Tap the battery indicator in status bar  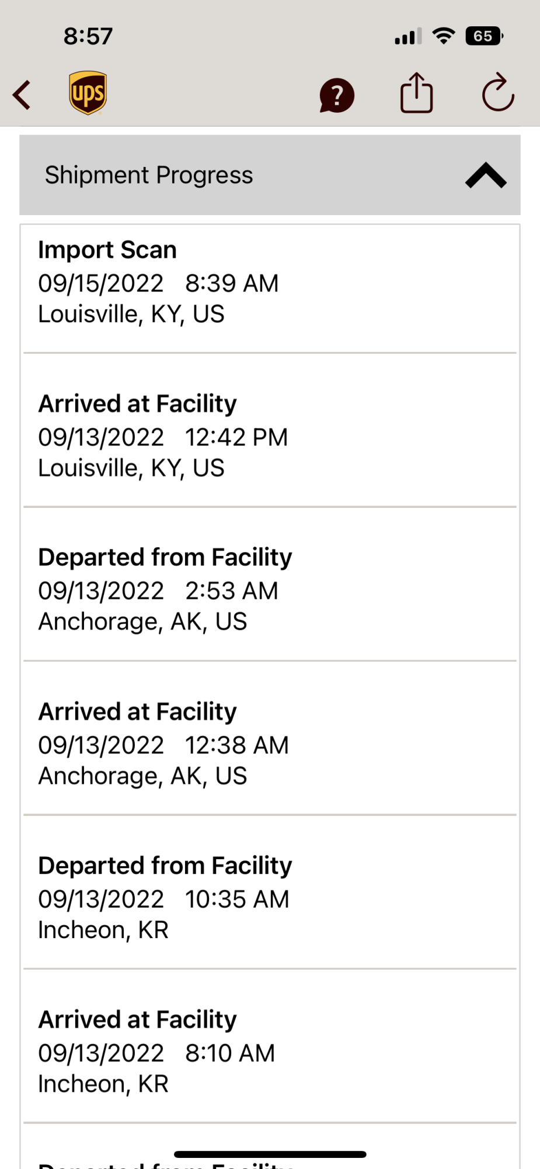[484, 36]
